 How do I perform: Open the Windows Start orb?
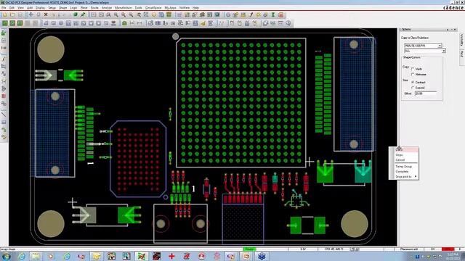click(x=7, y=256)
